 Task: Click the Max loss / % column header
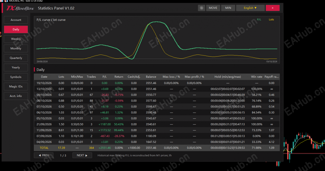(x=171, y=77)
